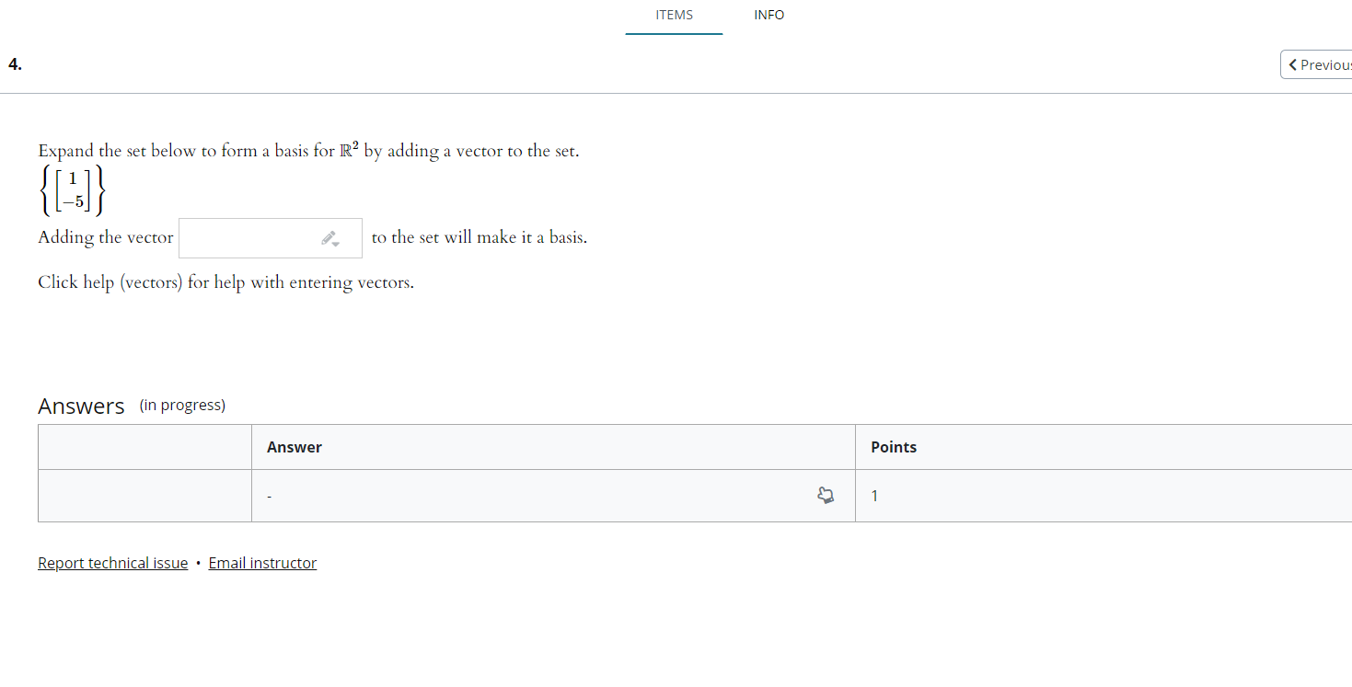Screen dimensions: 1352x687
Task: Select the ITEMS tab
Action: click(x=674, y=15)
